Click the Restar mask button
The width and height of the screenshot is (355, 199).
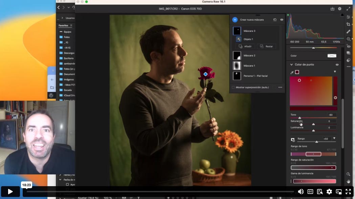point(266,46)
